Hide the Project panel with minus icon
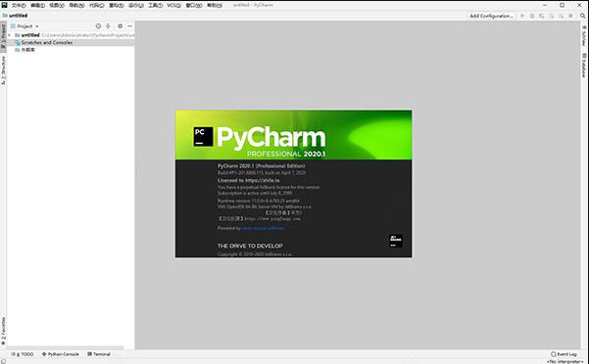589x364 pixels. (x=129, y=25)
